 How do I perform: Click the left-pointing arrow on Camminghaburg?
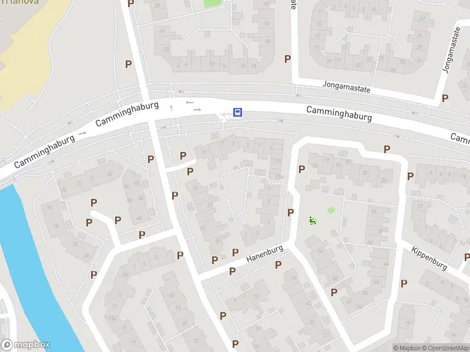click(189, 102)
